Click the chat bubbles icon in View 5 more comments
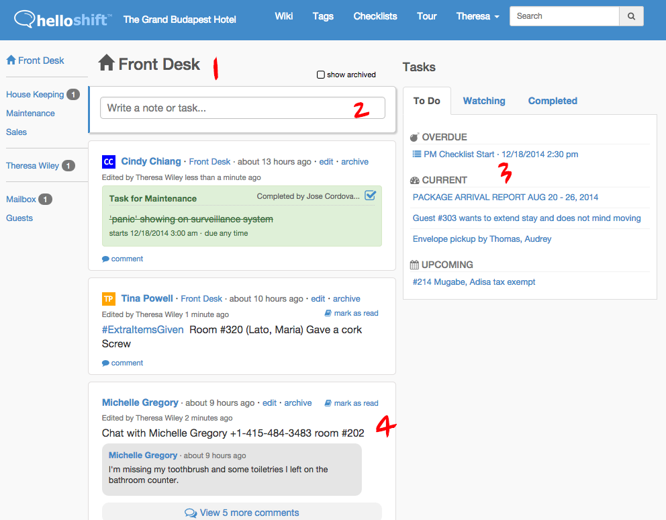This screenshot has height=520, width=666. tap(191, 513)
